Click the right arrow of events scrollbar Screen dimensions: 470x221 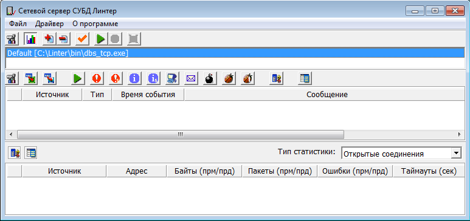(x=459, y=134)
